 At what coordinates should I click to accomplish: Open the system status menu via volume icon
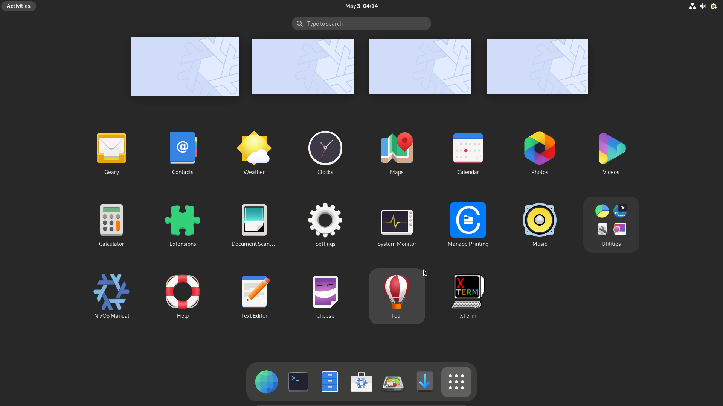(x=703, y=6)
